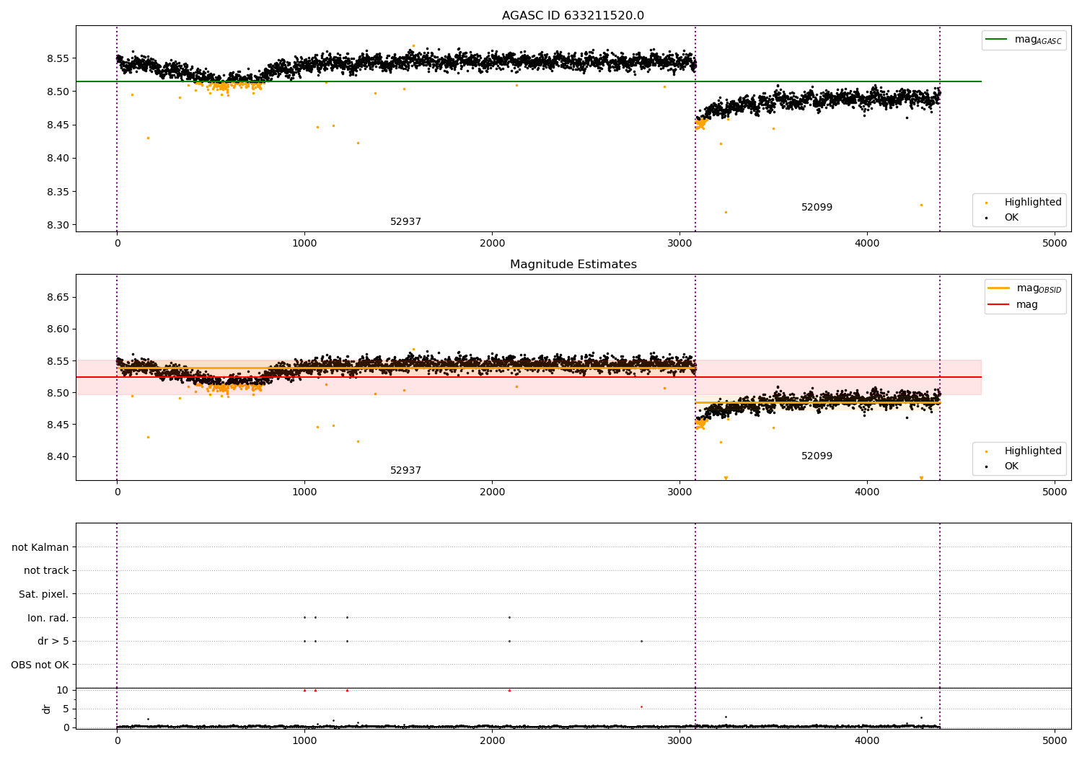Click the 'AGASC ID 633211520.0' plot title
Viewport: 1082px width, 757px height.
(x=573, y=15)
